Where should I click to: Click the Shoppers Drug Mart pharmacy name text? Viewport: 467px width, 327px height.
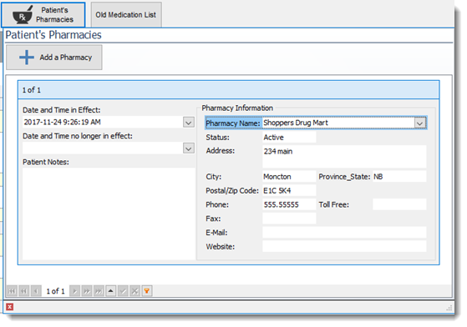(296, 123)
